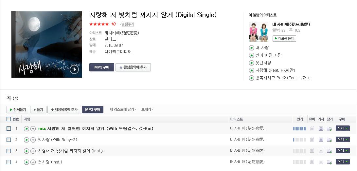Viewport: 357px width, 171px height.
Task: Play 내 사랑 from the artist song list
Action: (251, 48)
